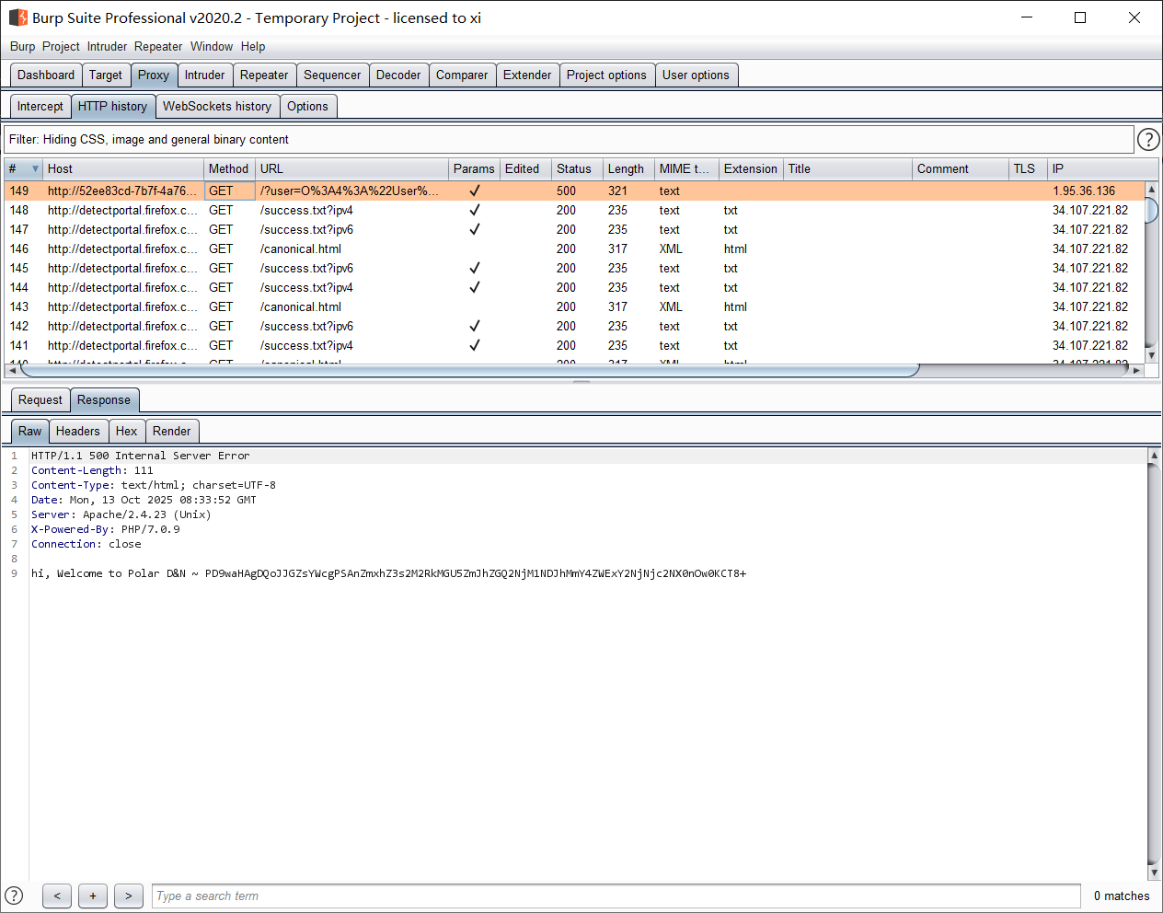Image resolution: width=1163 pixels, height=913 pixels.
Task: Show the Request message tab
Action: pyautogui.click(x=40, y=400)
